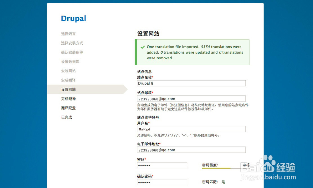Click the 站点邮箱 email field
313x188 pixels.
coord(191,99)
